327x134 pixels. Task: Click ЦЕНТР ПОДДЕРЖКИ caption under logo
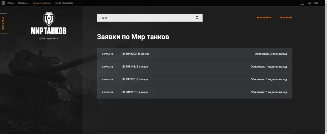tap(49, 38)
